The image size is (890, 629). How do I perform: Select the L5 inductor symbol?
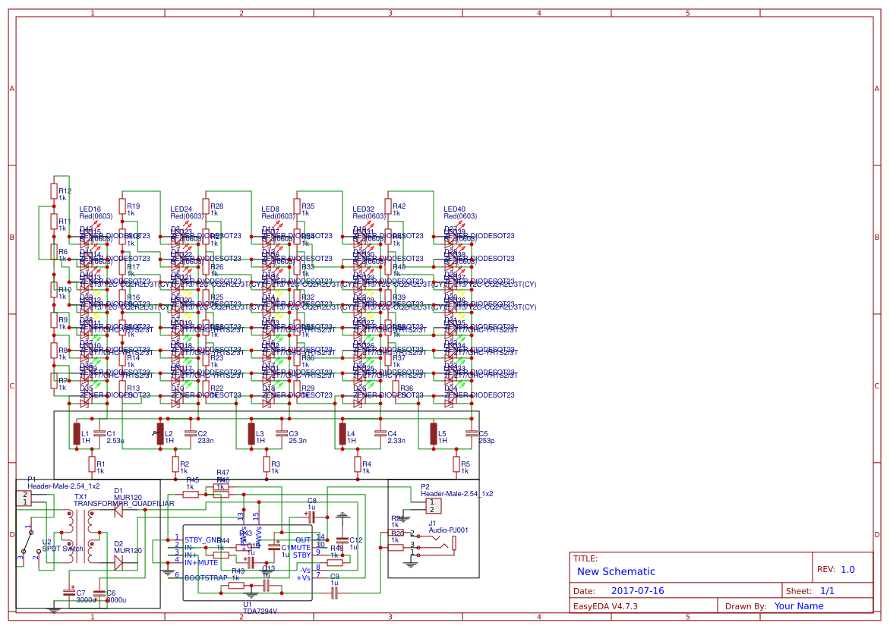434,434
